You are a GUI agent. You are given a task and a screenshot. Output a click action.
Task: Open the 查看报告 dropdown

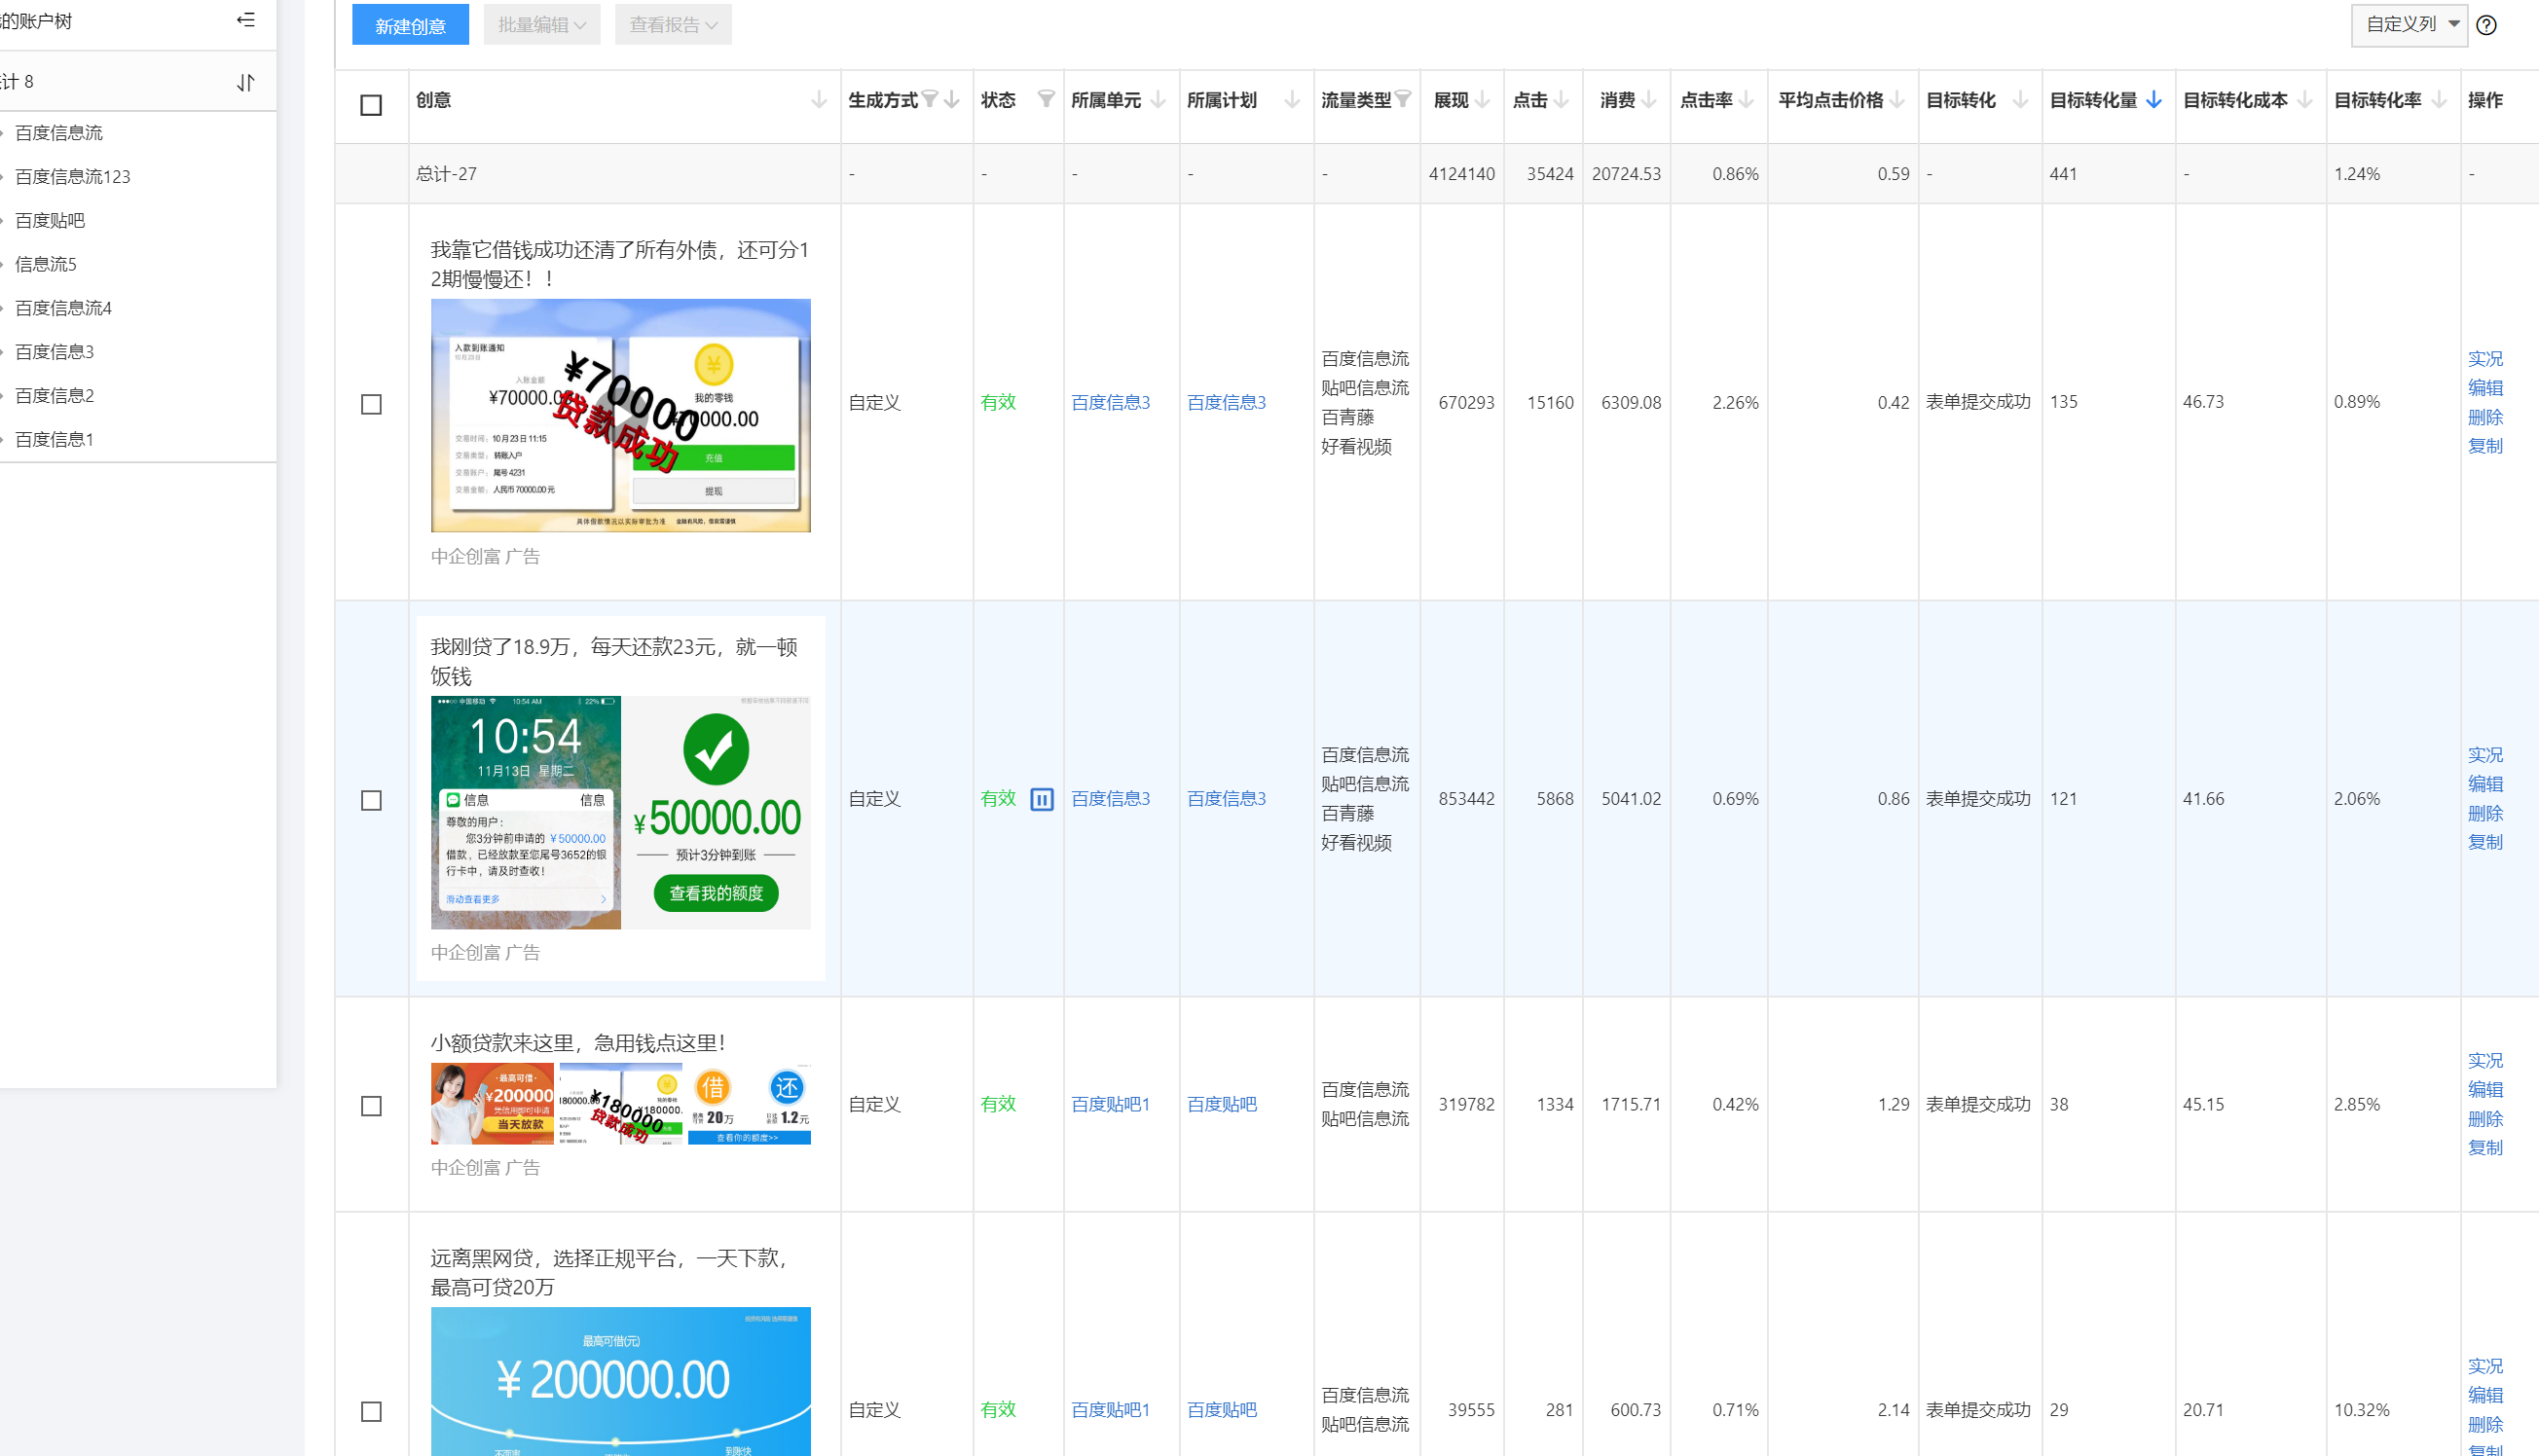pyautogui.click(x=673, y=25)
